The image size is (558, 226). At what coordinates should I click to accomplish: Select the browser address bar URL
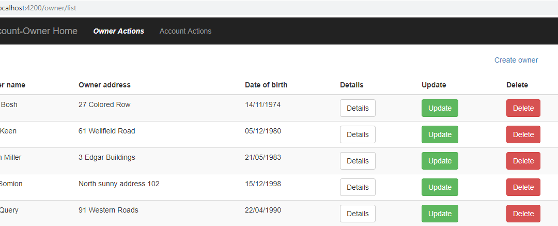pos(38,7)
